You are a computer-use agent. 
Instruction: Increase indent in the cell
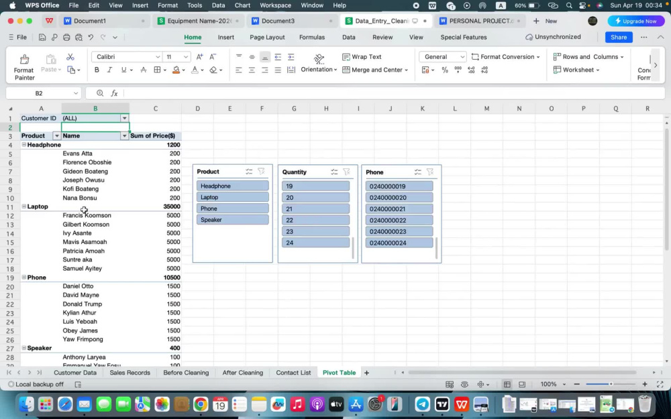(x=291, y=57)
